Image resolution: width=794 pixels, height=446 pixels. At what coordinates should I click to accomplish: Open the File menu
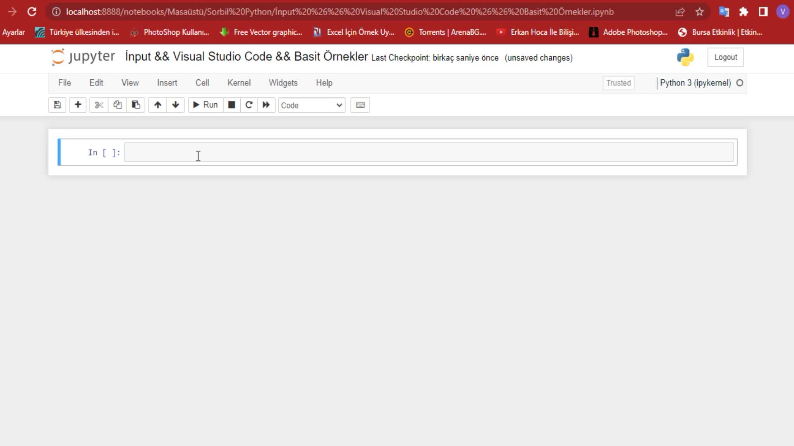tap(65, 83)
